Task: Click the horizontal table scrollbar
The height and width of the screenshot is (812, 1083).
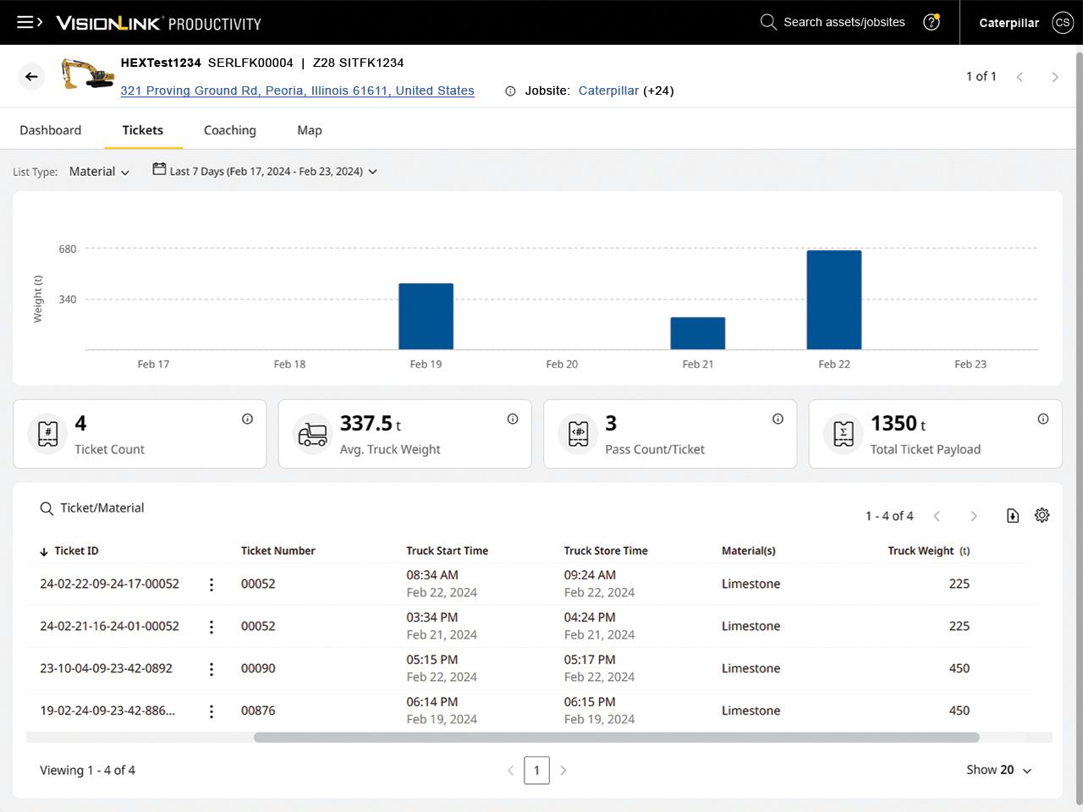Action: (x=616, y=738)
